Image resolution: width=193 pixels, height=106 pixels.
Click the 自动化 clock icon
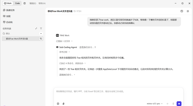[x=4, y=22]
